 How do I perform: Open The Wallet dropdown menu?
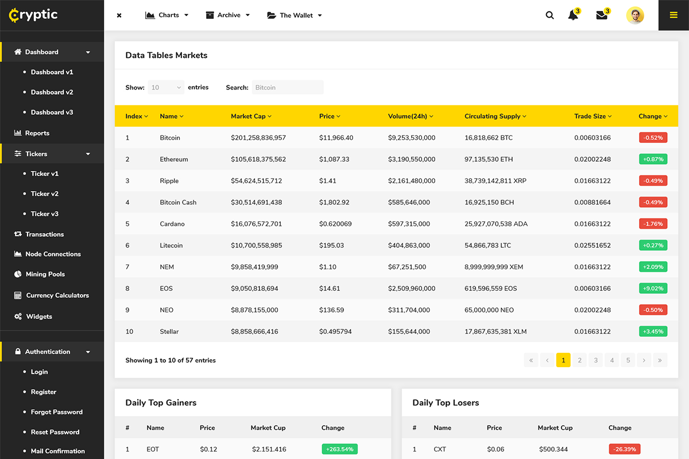295,15
